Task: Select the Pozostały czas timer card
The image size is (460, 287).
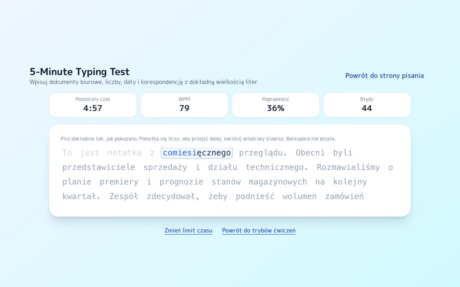Action: coord(93,105)
